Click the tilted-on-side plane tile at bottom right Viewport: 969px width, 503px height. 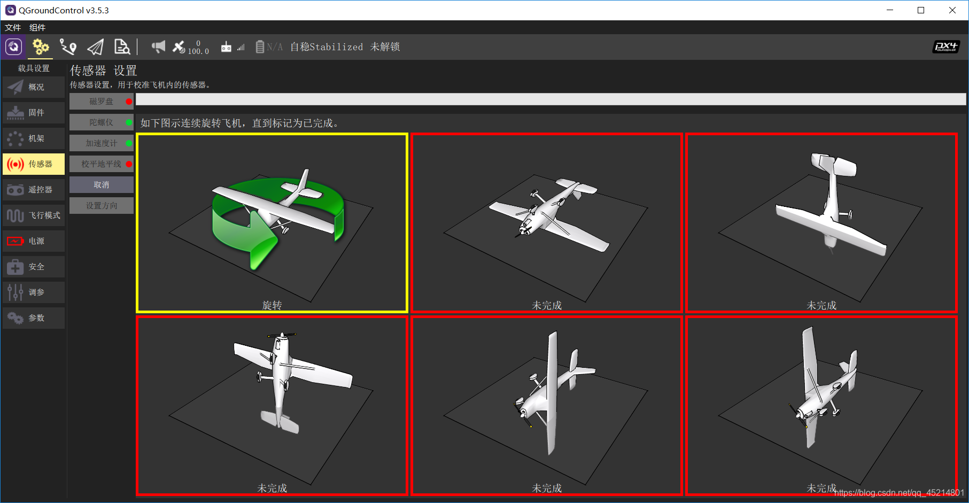point(821,406)
